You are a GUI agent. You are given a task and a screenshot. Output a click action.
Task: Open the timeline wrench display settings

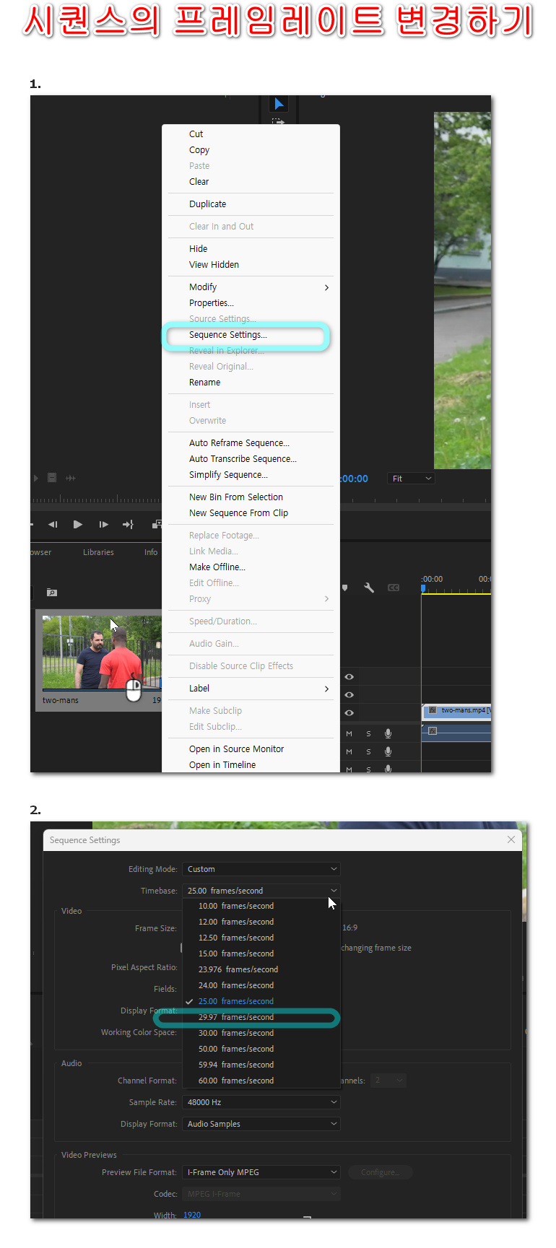click(x=369, y=588)
